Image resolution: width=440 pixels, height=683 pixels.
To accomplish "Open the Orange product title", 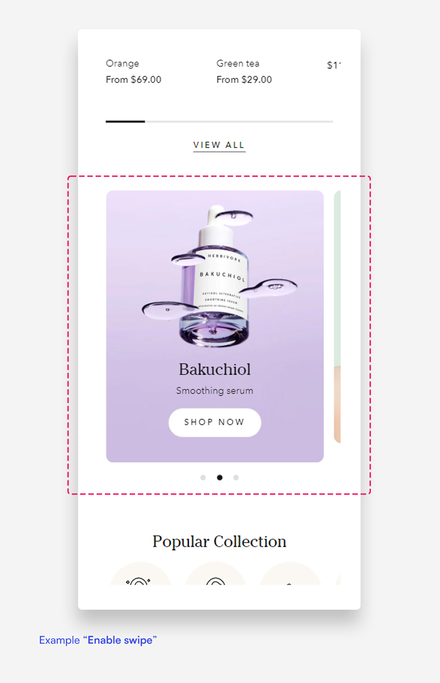I will (x=122, y=64).
